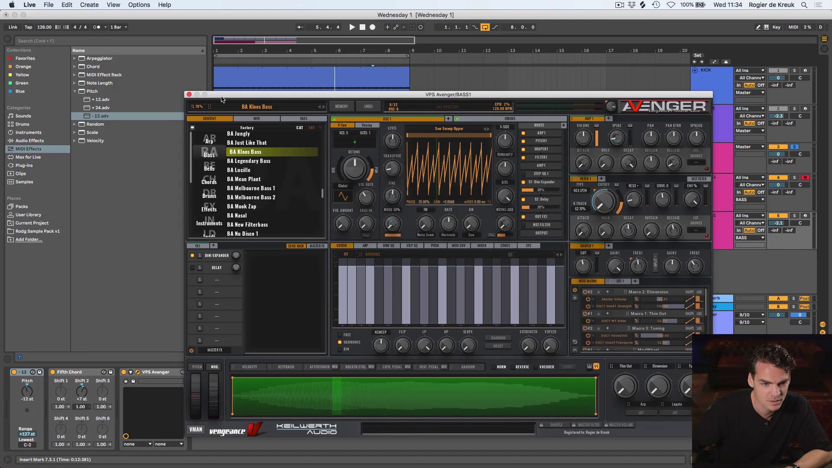Collapse the Pitch folder
Screen dimensions: 832x468
coord(75,91)
